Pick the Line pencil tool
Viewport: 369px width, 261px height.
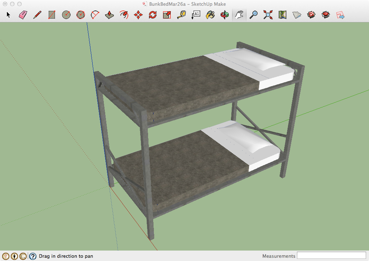click(37, 15)
